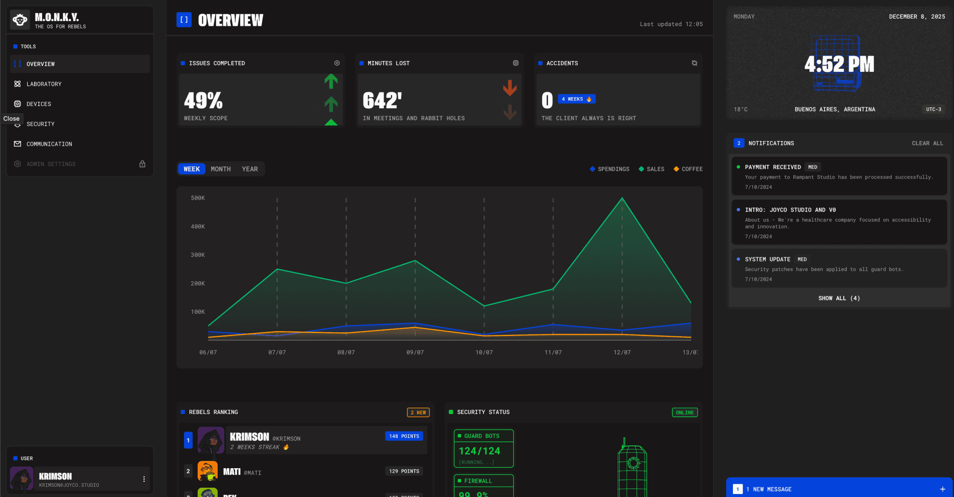The image size is (954, 497).
Task: Toggle the Sales series in chart legend
Action: [651, 169]
